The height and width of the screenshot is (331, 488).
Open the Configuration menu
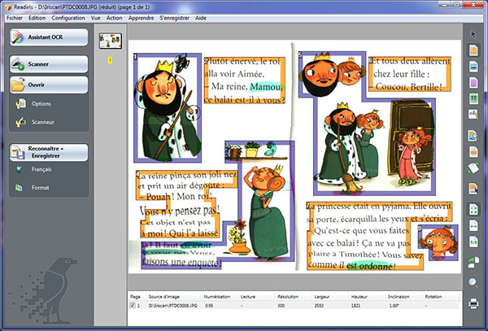pyautogui.click(x=68, y=16)
